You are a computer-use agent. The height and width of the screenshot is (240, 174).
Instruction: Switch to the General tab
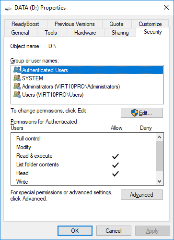click(x=20, y=33)
